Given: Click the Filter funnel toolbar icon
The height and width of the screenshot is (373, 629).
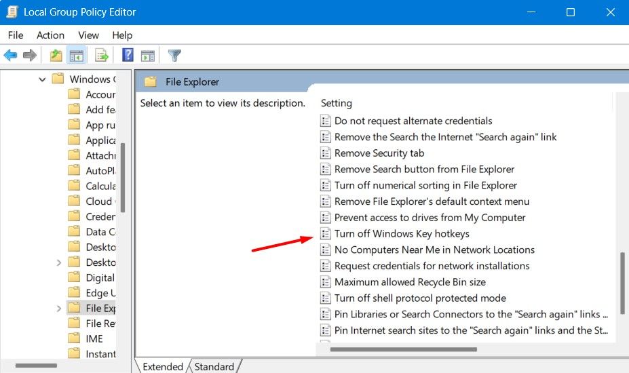Looking at the screenshot, I should point(174,56).
